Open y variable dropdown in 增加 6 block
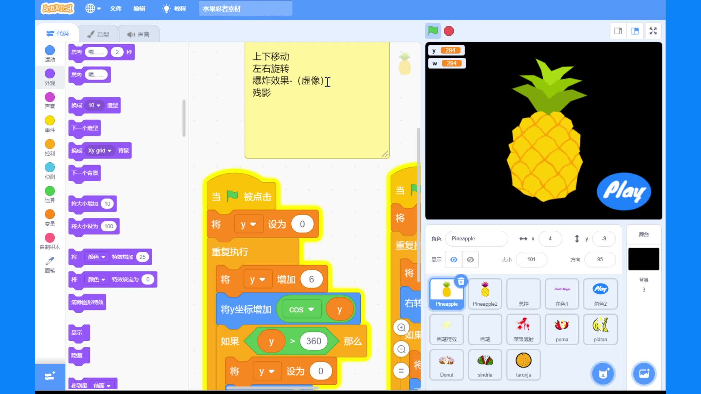 [257, 279]
